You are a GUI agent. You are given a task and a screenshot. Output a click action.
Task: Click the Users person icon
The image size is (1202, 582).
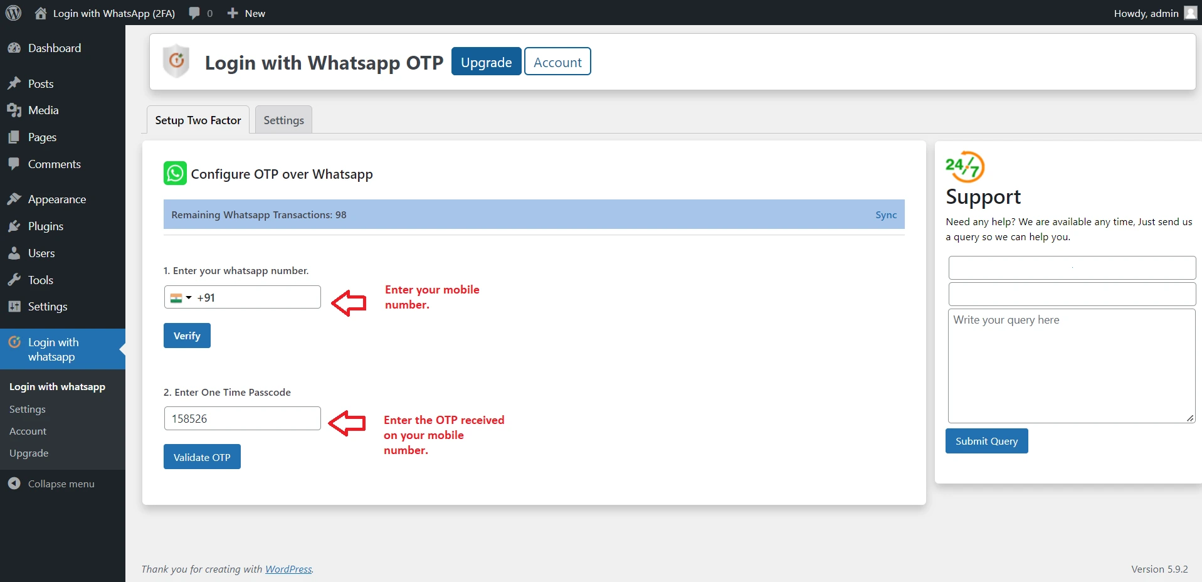tap(14, 253)
